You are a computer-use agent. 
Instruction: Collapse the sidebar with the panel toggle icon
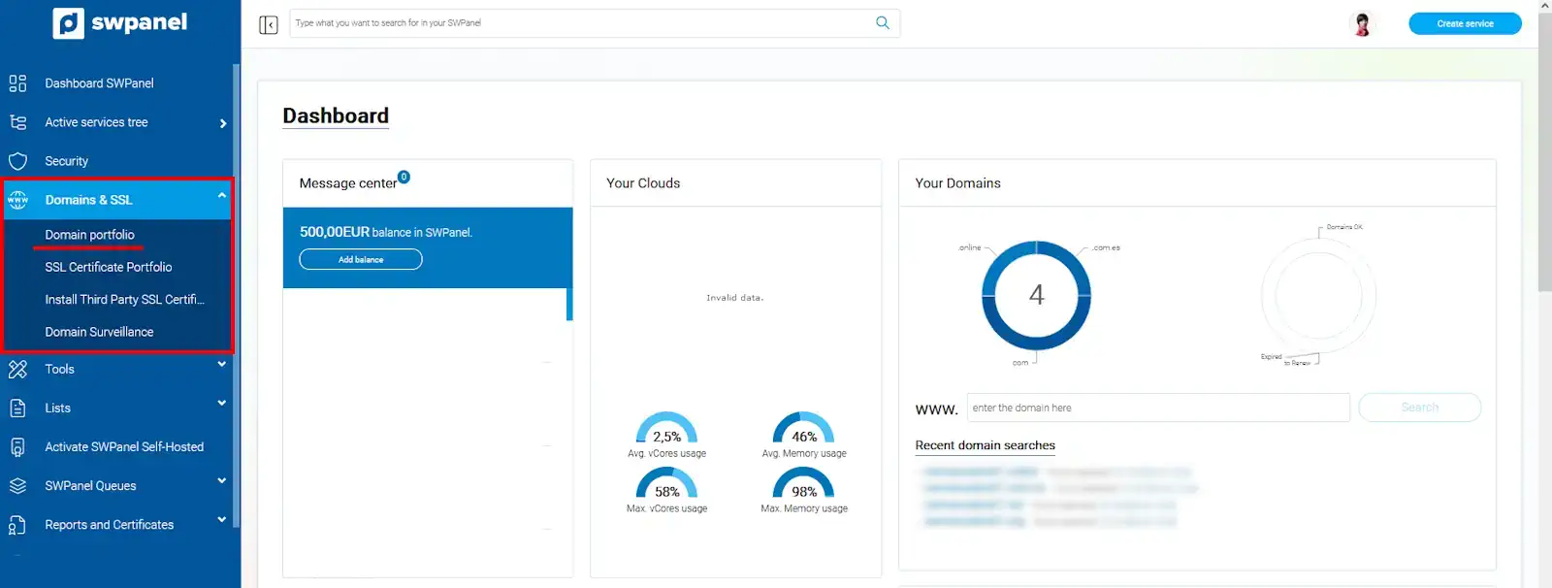(x=269, y=24)
